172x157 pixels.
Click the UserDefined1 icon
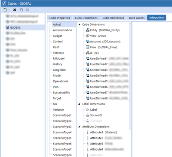point(88,58)
